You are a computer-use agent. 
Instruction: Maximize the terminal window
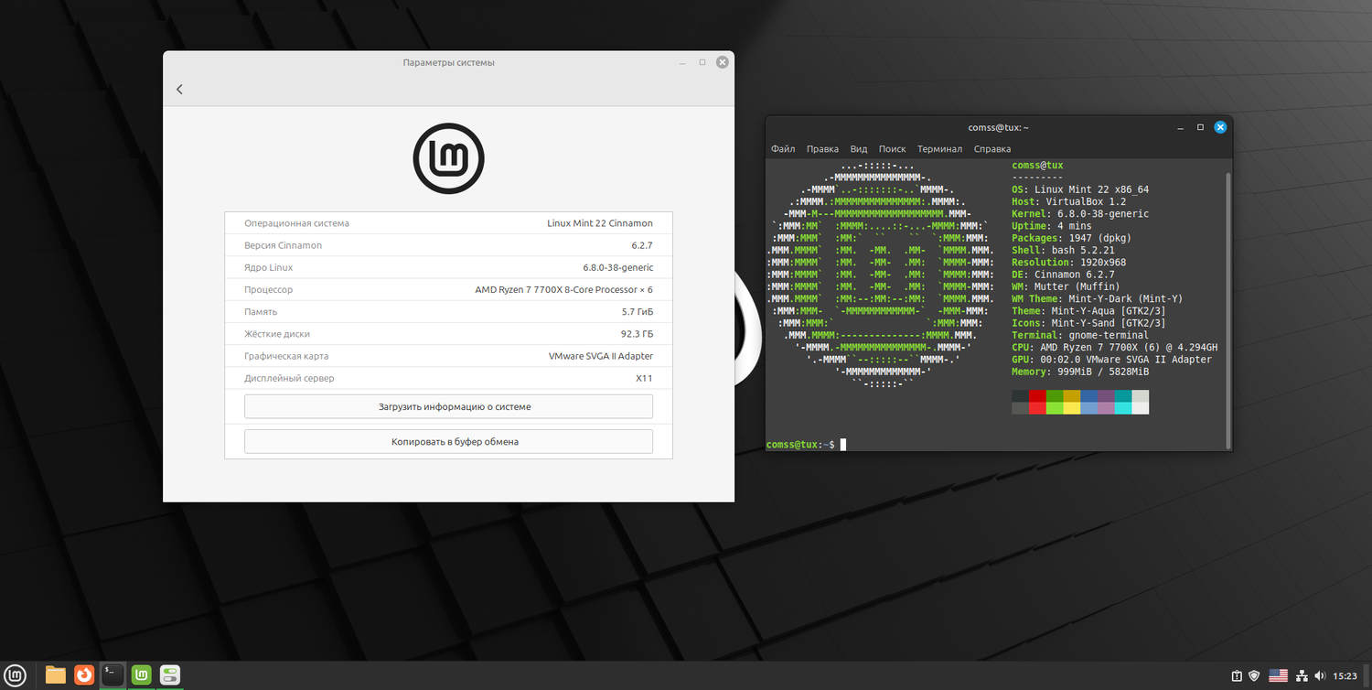click(1200, 127)
